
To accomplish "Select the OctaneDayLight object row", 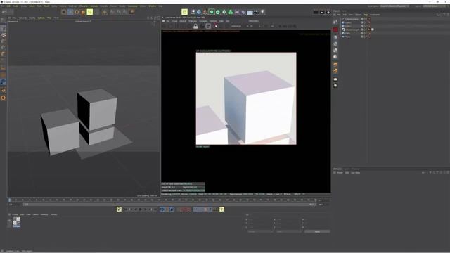I will (x=352, y=30).
